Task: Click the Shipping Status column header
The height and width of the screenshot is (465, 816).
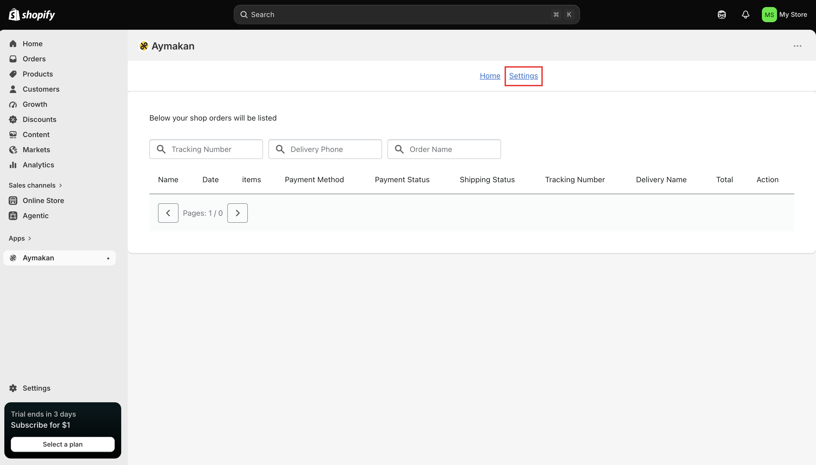Action: (x=487, y=180)
